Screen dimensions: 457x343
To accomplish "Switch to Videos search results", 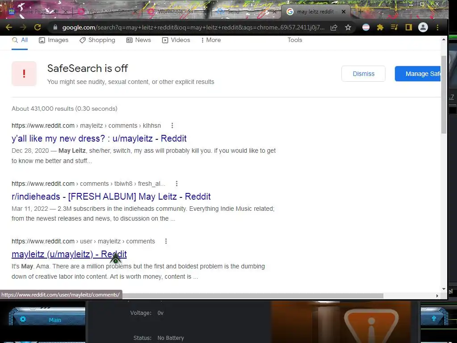I will tap(176, 40).
